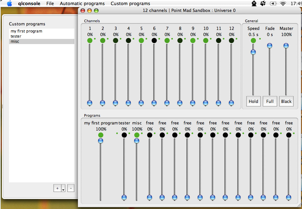Screen dimensions: 302x209
Task: Click channel 4 slider handle
Action: (x=128, y=103)
